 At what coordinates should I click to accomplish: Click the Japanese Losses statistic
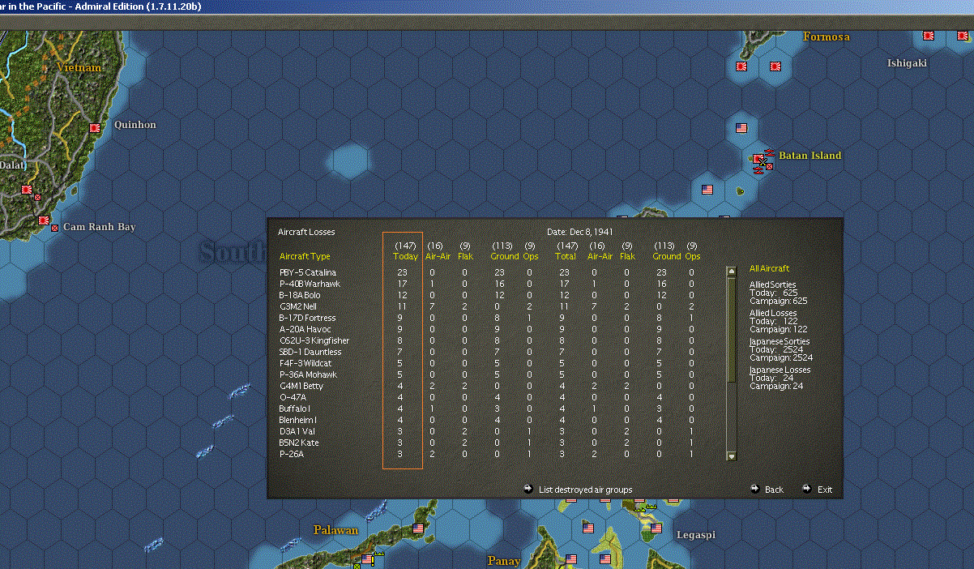[780, 378]
